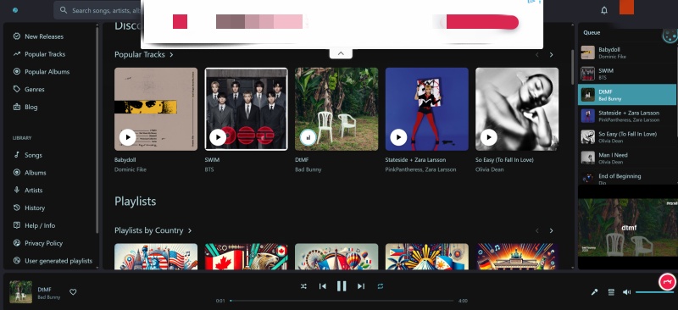Skip to the next track
Image resolution: width=678 pixels, height=310 pixels.
click(x=361, y=286)
